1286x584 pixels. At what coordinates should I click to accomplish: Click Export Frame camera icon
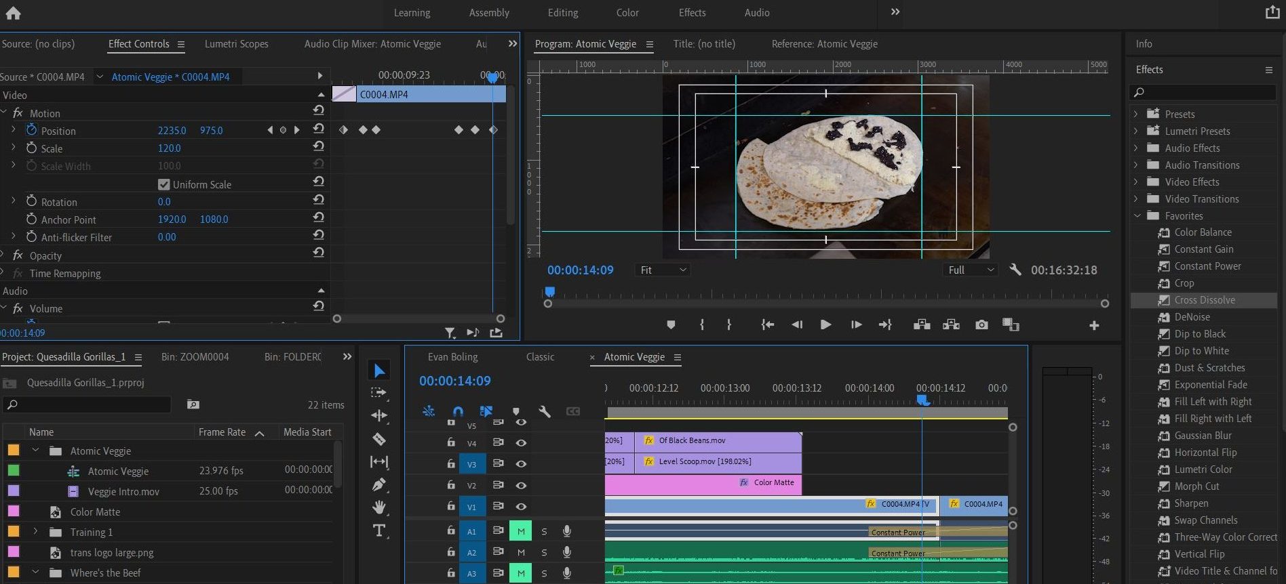pos(981,325)
